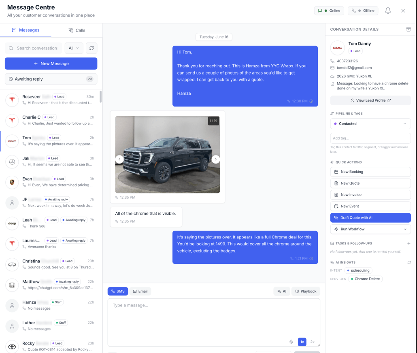
Task: Set speed to 2x
Action: (312, 342)
